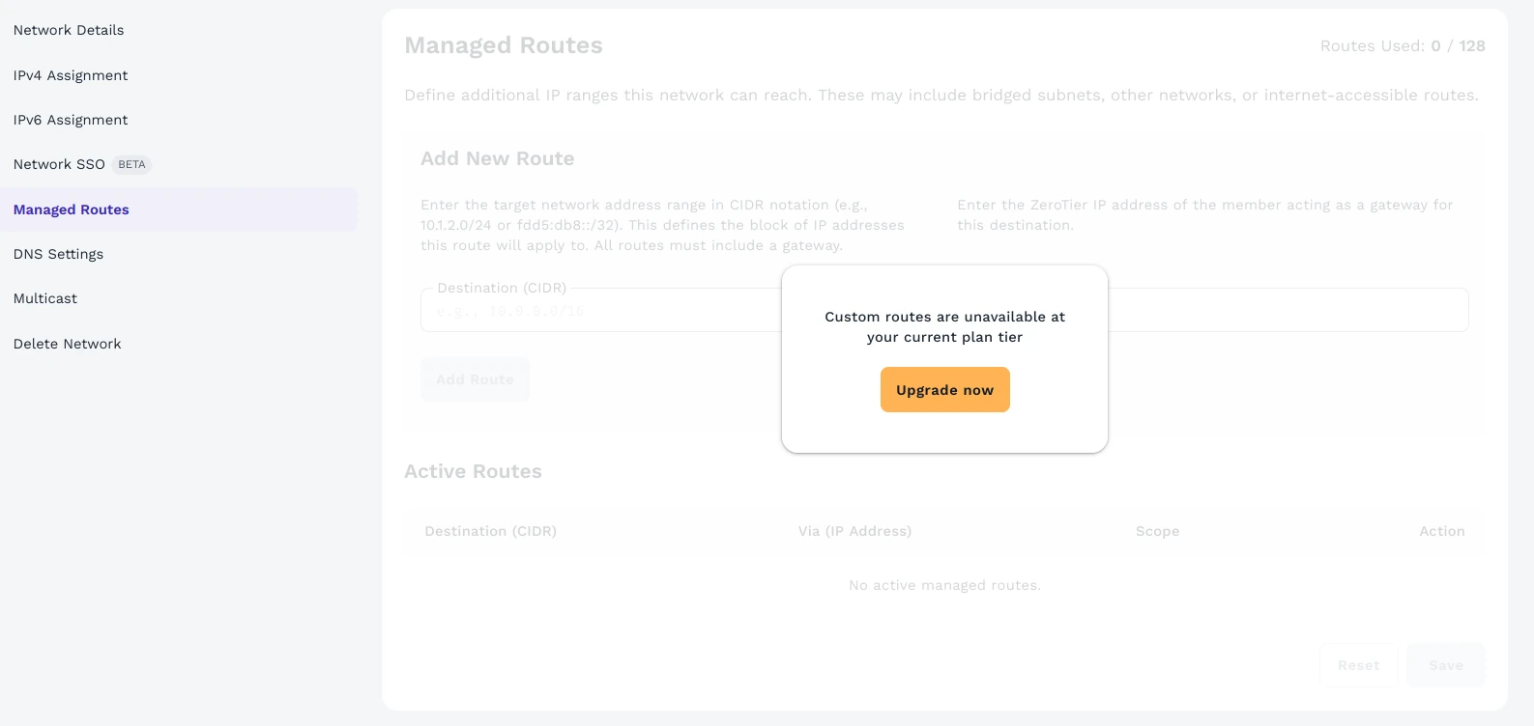
Task: Click the Scope column header
Action: pos(1157,531)
